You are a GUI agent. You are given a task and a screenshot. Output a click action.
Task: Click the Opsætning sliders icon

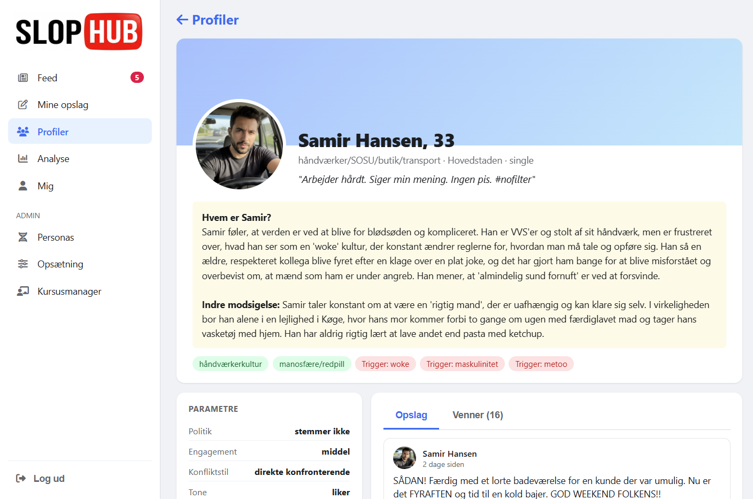[23, 264]
